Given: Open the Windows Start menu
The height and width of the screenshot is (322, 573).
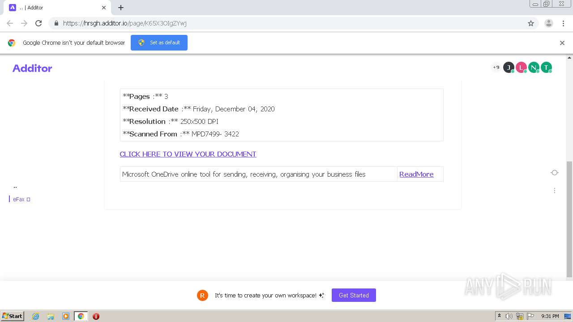Looking at the screenshot, I should pyautogui.click(x=13, y=316).
